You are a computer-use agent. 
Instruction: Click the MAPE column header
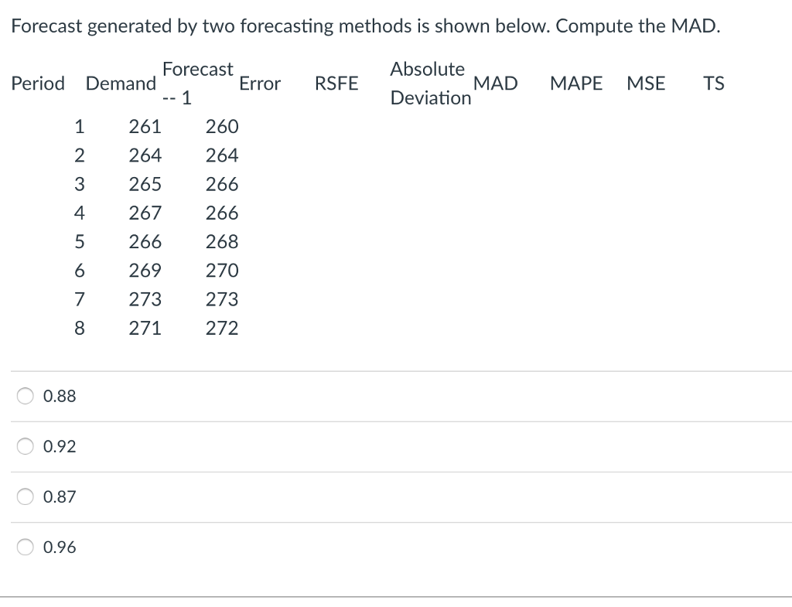pyautogui.click(x=576, y=84)
